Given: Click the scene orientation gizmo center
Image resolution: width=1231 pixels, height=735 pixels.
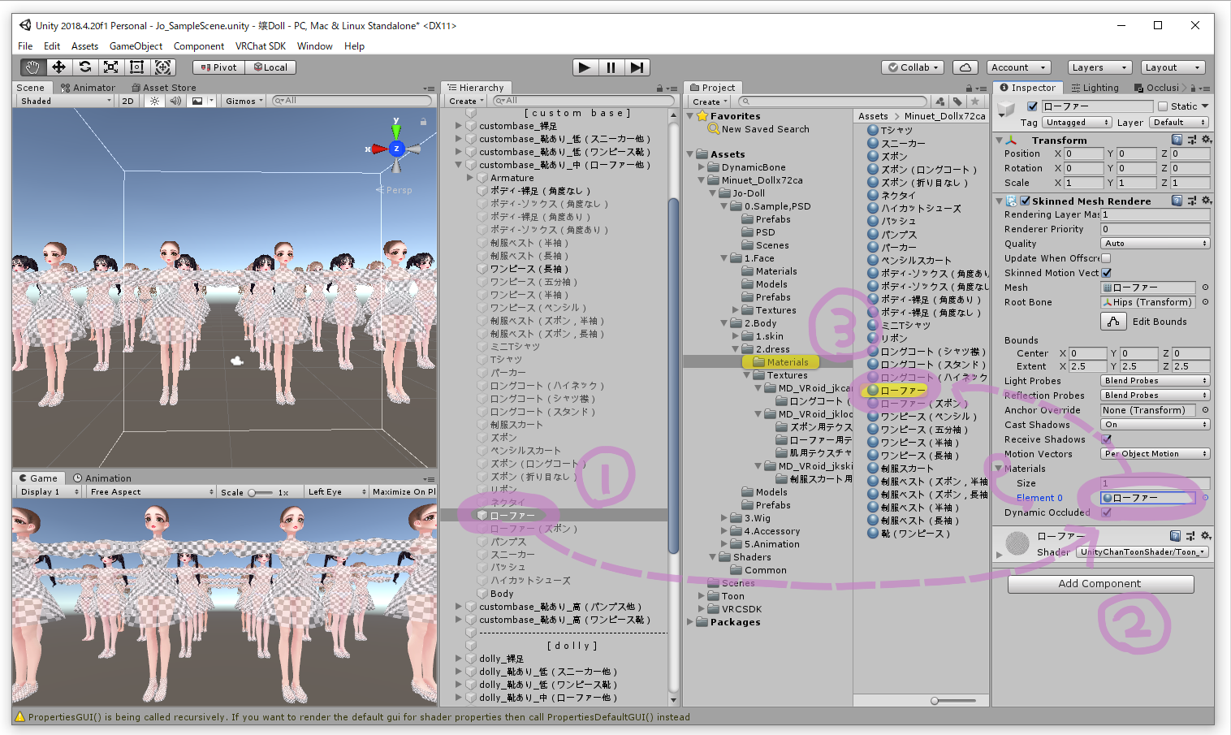Looking at the screenshot, I should 396,149.
